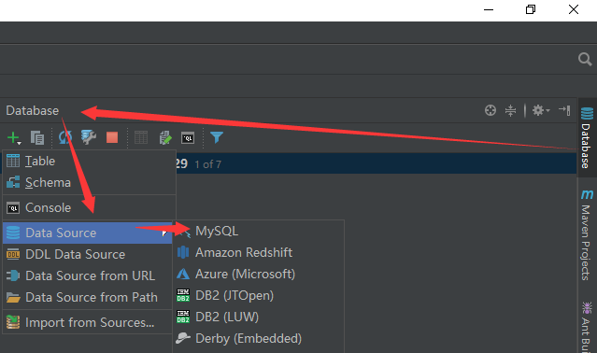The width and height of the screenshot is (597, 353).
Task: Open the Ant Build side tab
Action: 587,327
